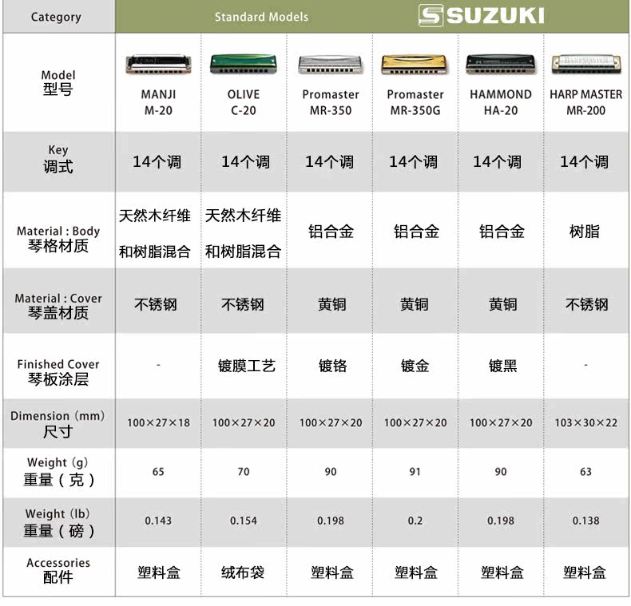Select the 'Material : Cover' row label
Screen dimensions: 631x606
point(58,306)
